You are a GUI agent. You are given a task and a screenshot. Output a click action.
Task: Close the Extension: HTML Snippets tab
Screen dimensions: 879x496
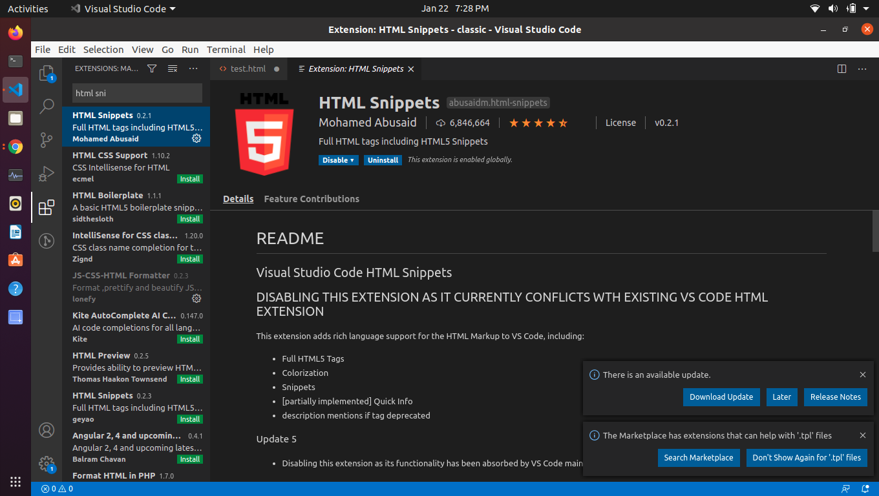[411, 68]
